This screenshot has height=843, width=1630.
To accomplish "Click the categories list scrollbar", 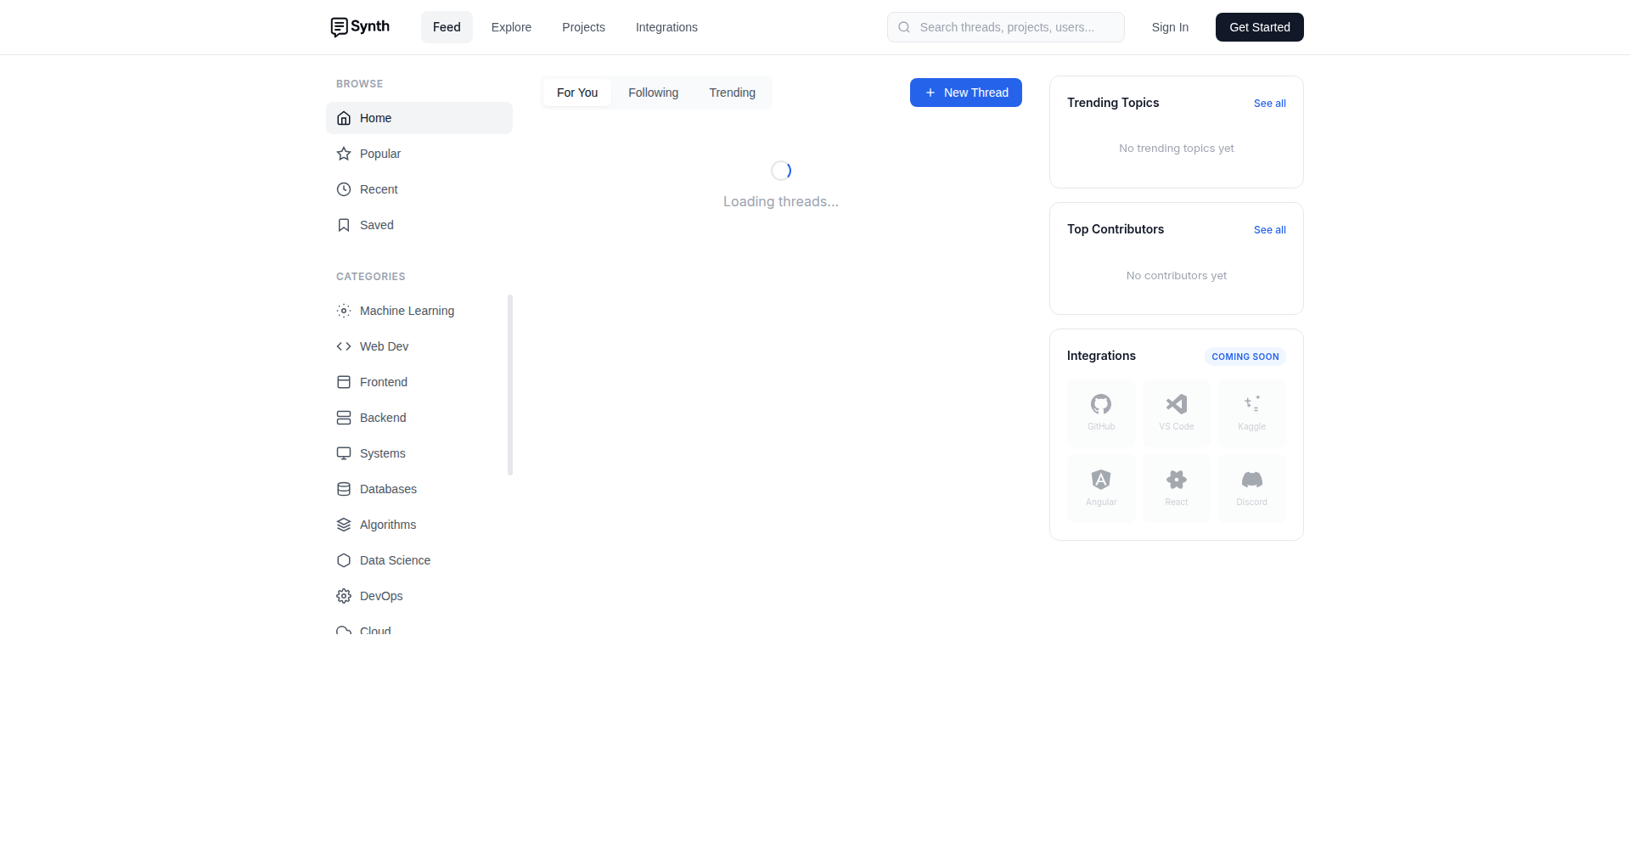I will coord(510,385).
